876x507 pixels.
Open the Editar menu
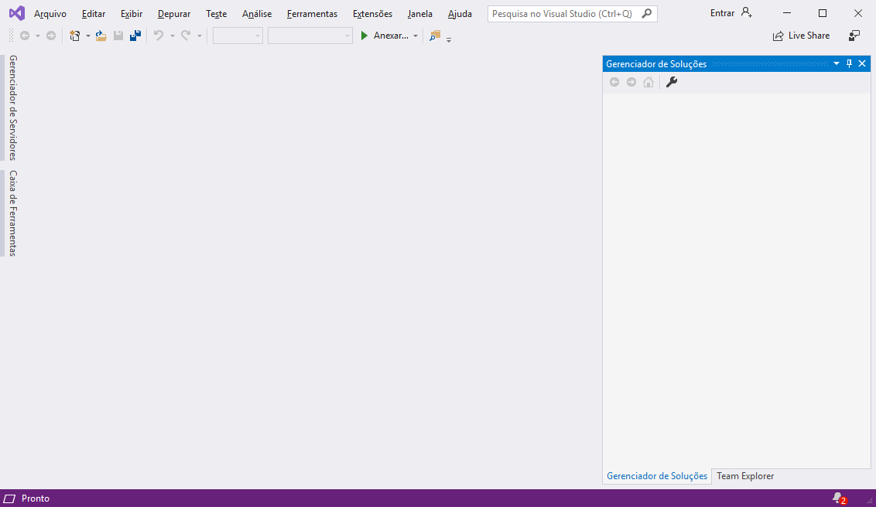(94, 13)
